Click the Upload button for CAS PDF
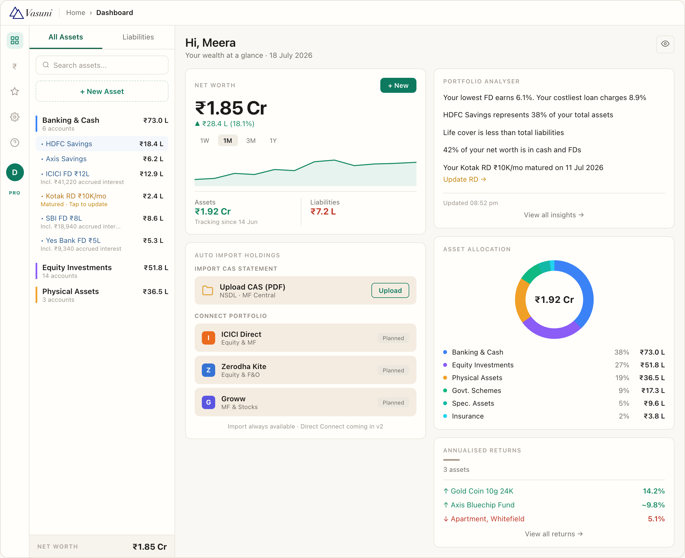Image resolution: width=685 pixels, height=558 pixels. 390,291
